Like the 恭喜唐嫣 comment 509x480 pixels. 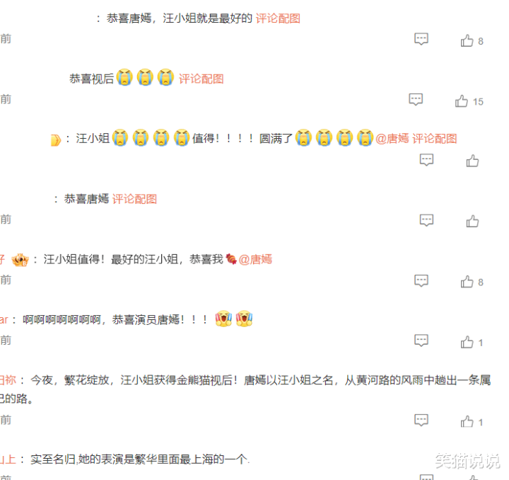coord(472,221)
